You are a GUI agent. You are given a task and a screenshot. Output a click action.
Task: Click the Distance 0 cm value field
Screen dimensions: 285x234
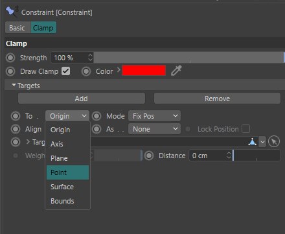tap(207, 156)
